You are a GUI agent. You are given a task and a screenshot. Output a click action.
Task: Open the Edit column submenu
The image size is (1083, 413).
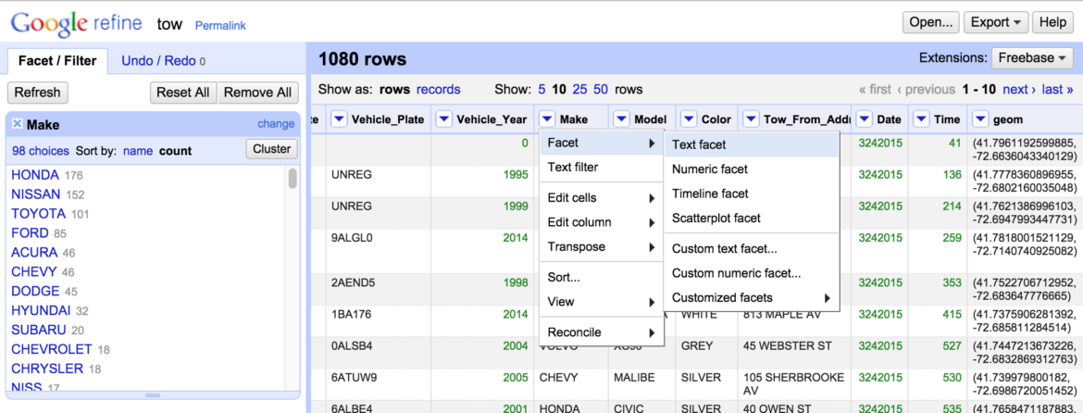601,222
